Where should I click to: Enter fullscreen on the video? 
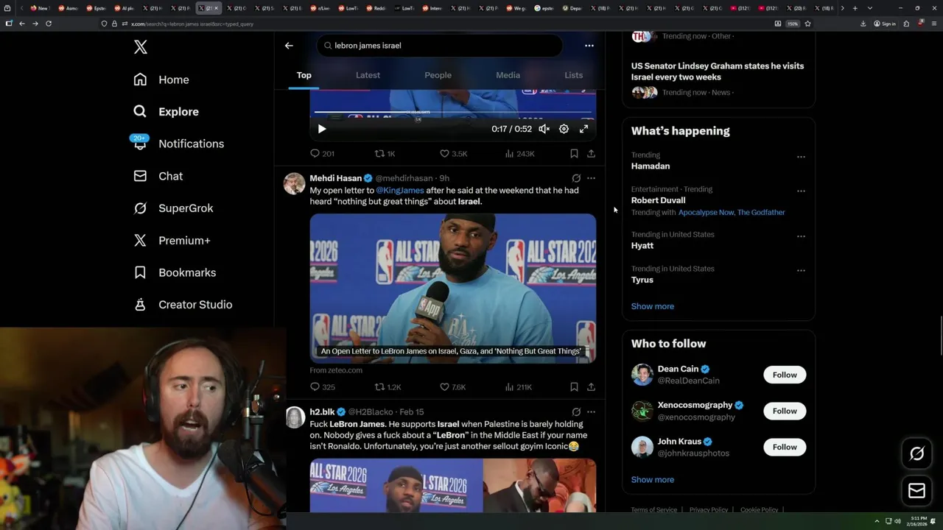point(583,129)
